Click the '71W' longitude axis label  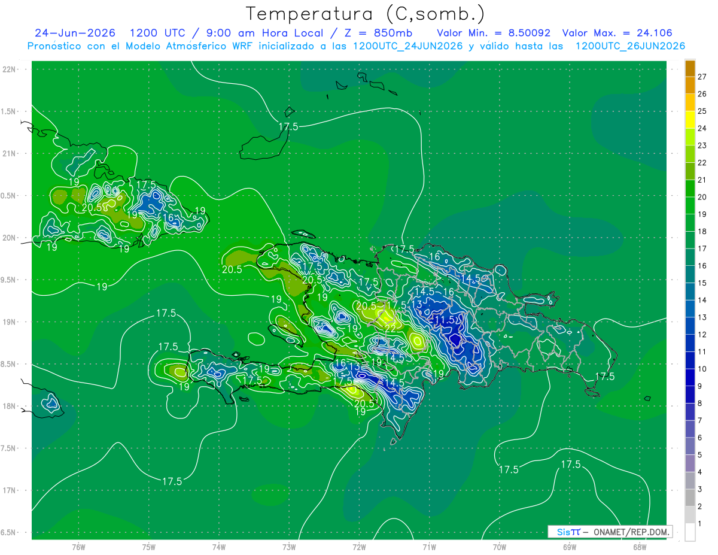coord(429,547)
